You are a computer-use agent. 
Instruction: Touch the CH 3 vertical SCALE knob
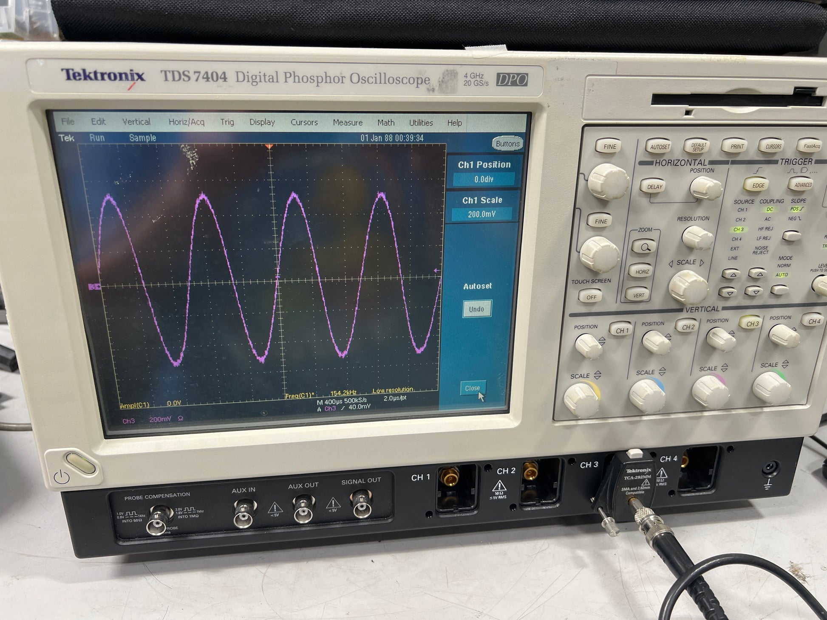pos(711,392)
